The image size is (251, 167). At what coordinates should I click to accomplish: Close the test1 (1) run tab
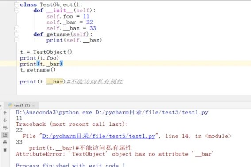tap(33, 106)
